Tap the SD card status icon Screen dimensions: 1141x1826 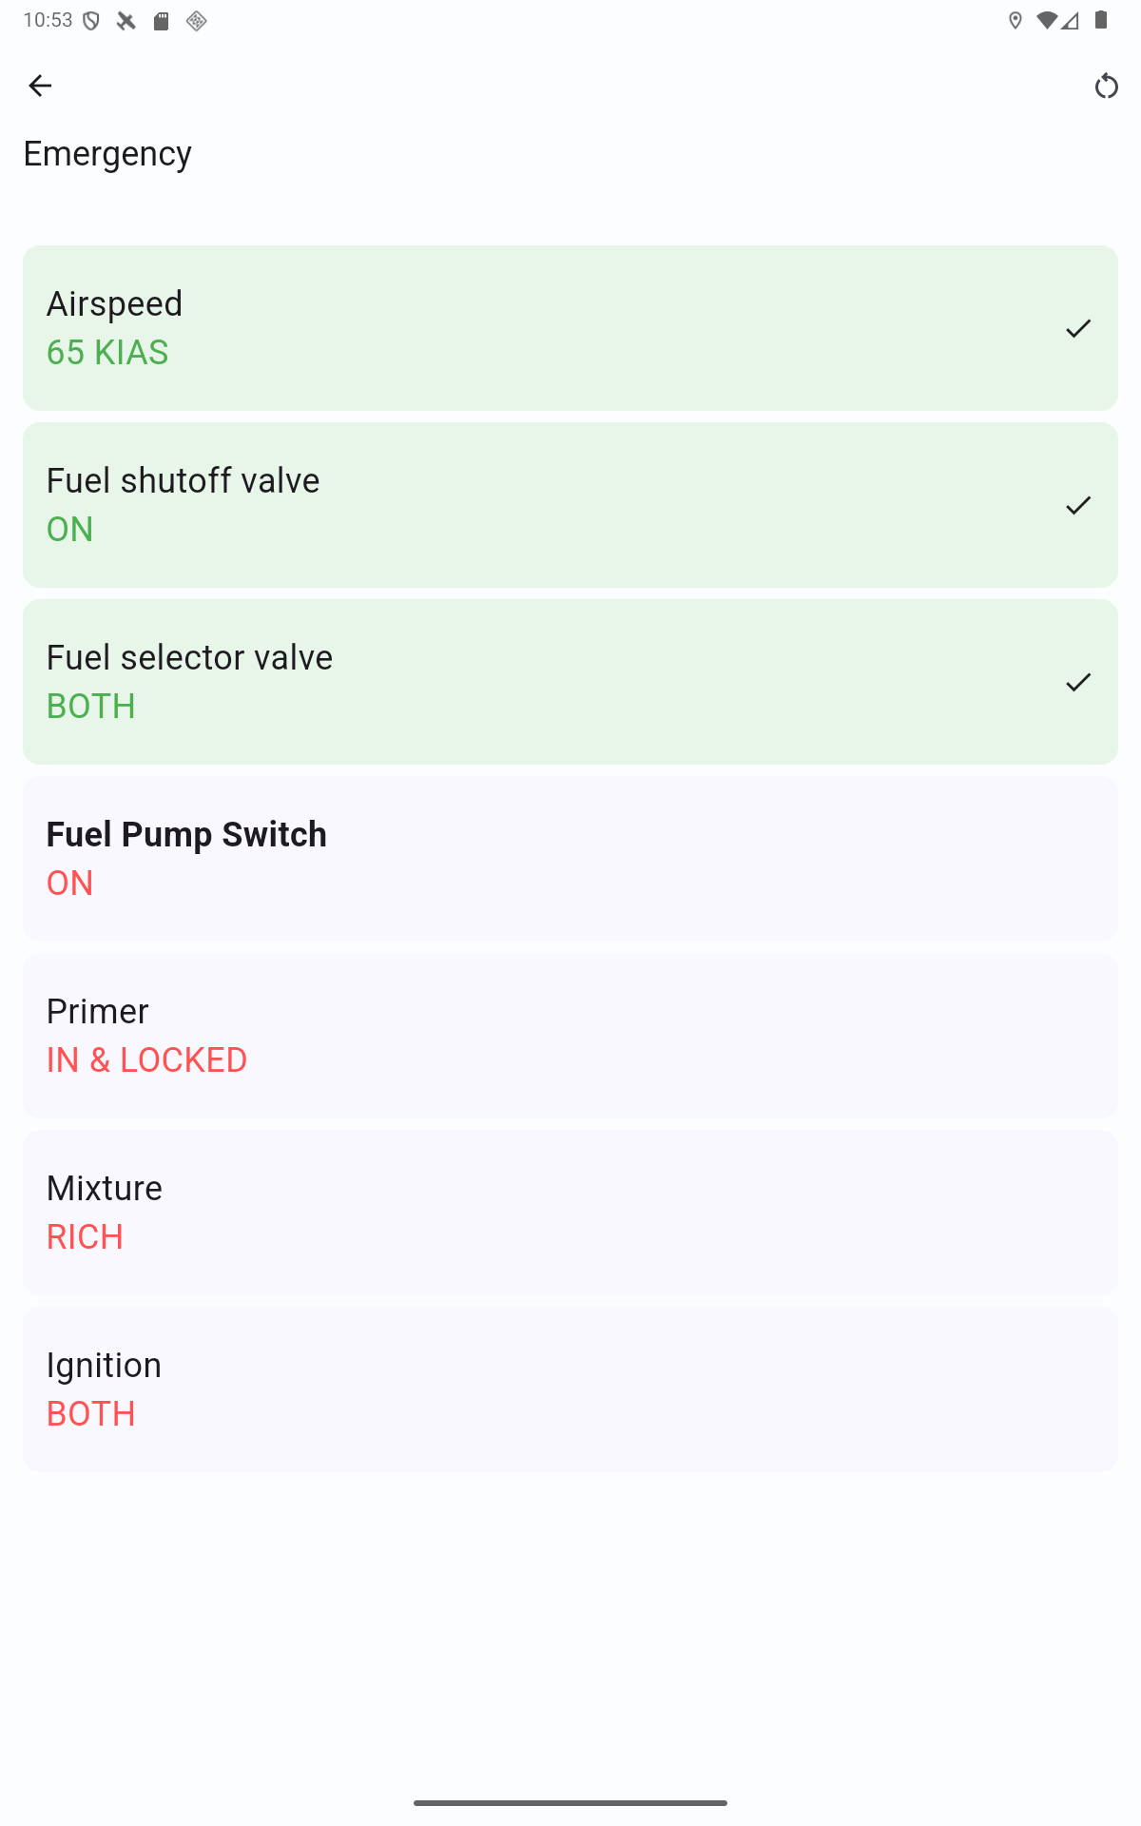point(162,21)
